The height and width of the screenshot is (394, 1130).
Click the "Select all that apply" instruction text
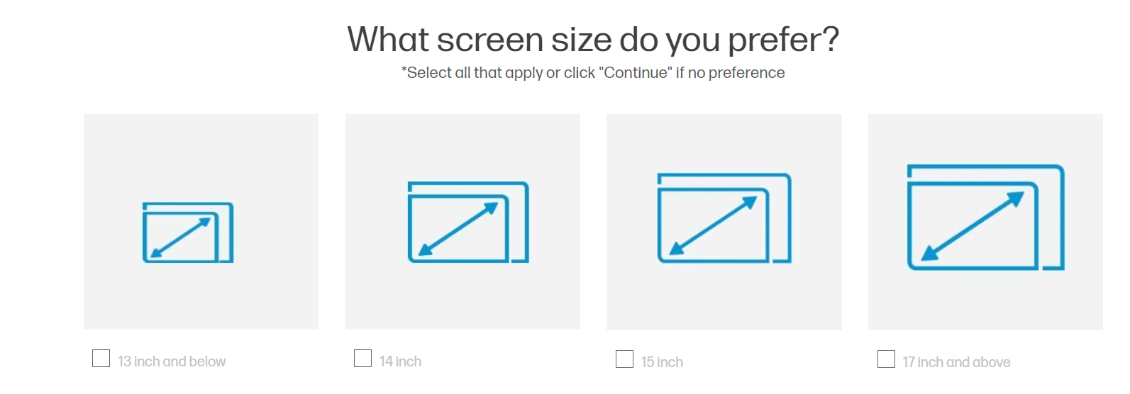[x=593, y=73]
